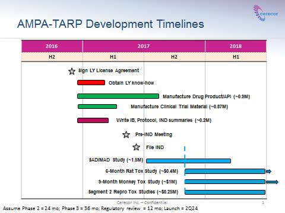
Task: Click the 2018 year header
Action: pyautogui.click(x=236, y=46)
